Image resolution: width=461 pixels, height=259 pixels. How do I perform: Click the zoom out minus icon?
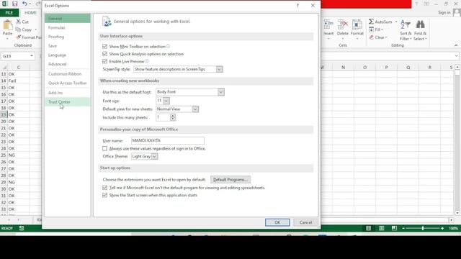coord(403,228)
